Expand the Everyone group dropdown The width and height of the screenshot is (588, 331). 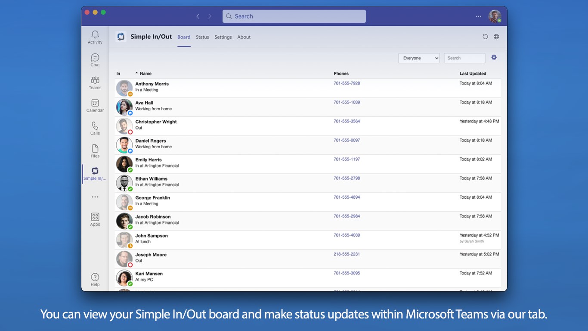click(419, 58)
